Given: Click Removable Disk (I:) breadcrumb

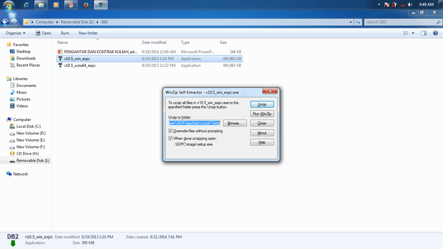Looking at the screenshot, I should pyautogui.click(x=77, y=22).
